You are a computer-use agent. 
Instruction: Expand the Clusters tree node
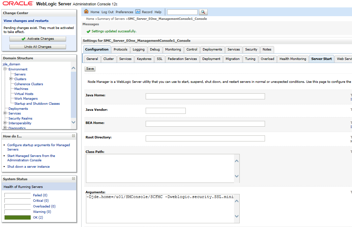point(11,79)
